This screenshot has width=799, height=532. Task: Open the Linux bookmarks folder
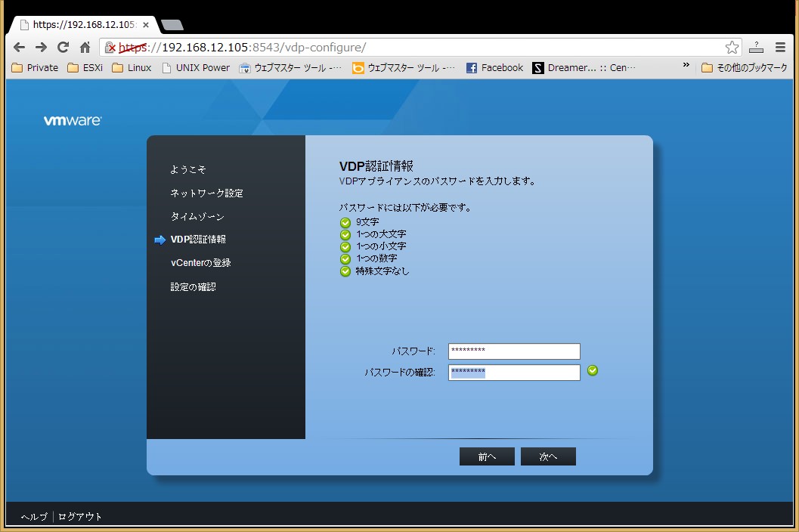click(132, 68)
